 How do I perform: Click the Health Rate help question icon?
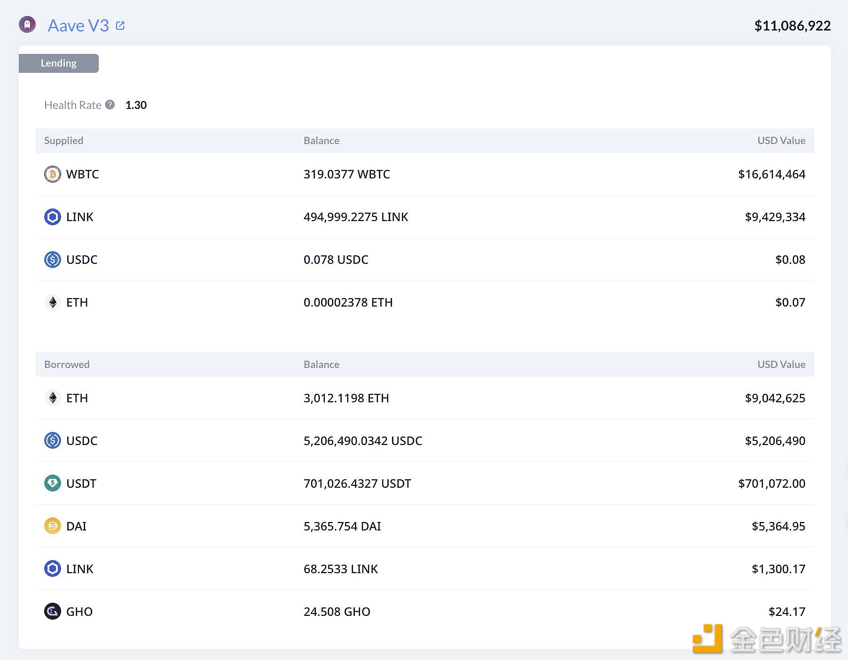[110, 105]
